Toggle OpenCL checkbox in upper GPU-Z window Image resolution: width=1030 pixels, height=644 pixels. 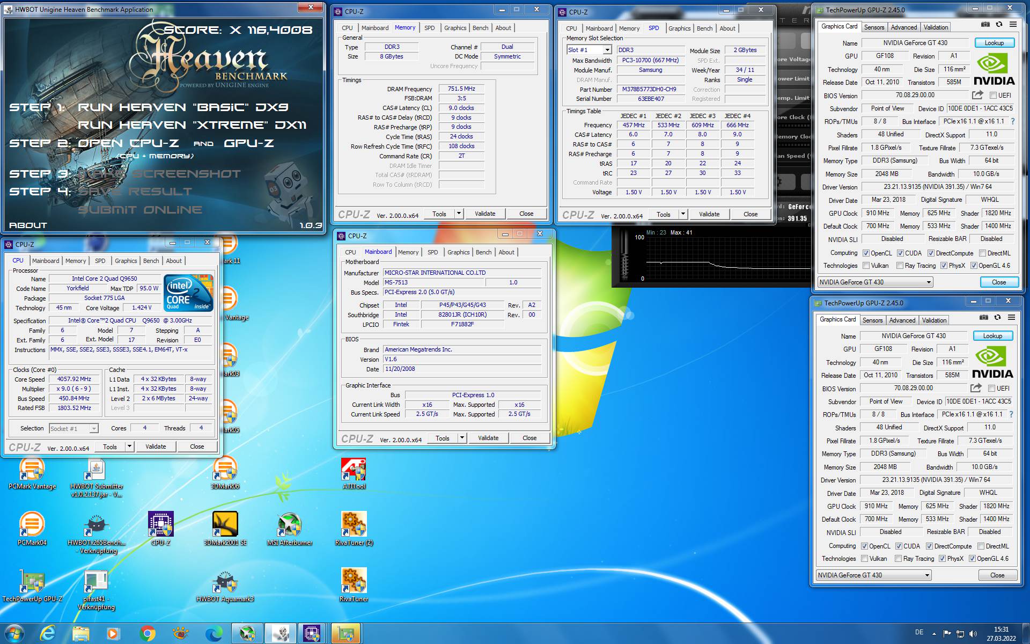click(x=866, y=253)
